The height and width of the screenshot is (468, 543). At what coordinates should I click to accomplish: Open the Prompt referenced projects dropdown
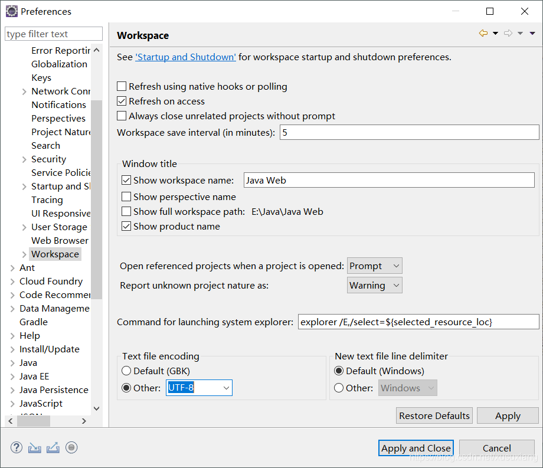[375, 266]
